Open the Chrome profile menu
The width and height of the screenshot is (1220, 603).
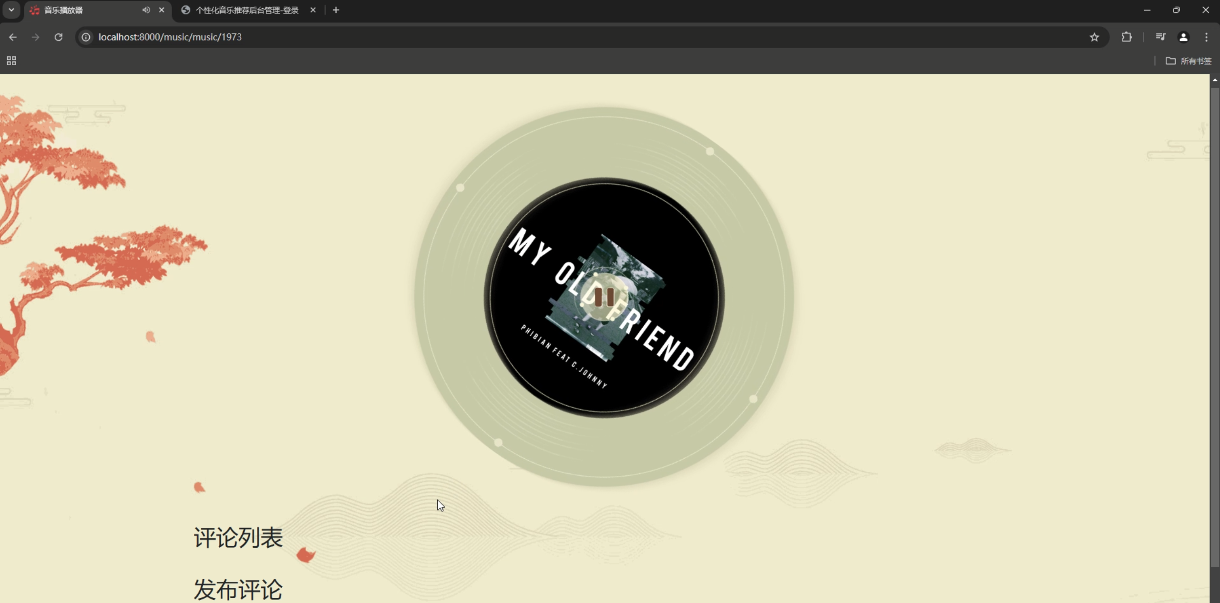click(1183, 37)
